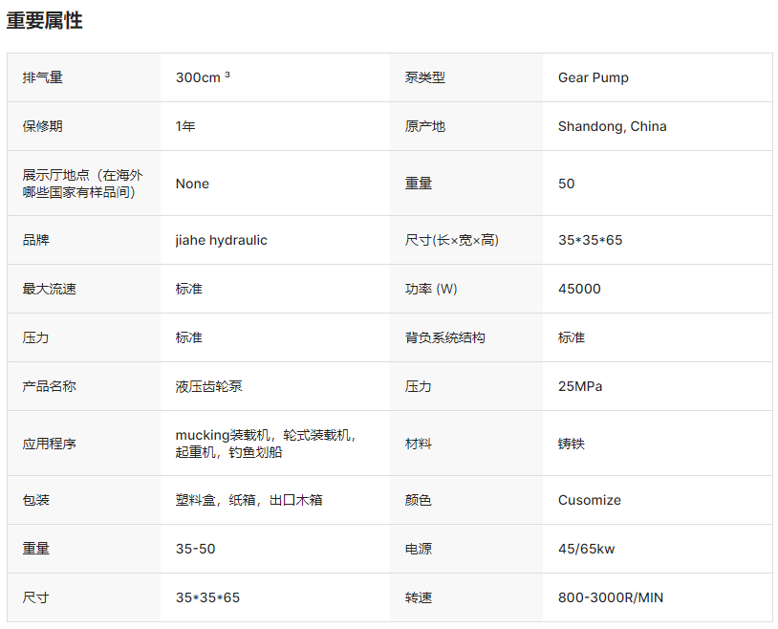Select the Shandong, China origin value
The image size is (778, 629).
612,126
